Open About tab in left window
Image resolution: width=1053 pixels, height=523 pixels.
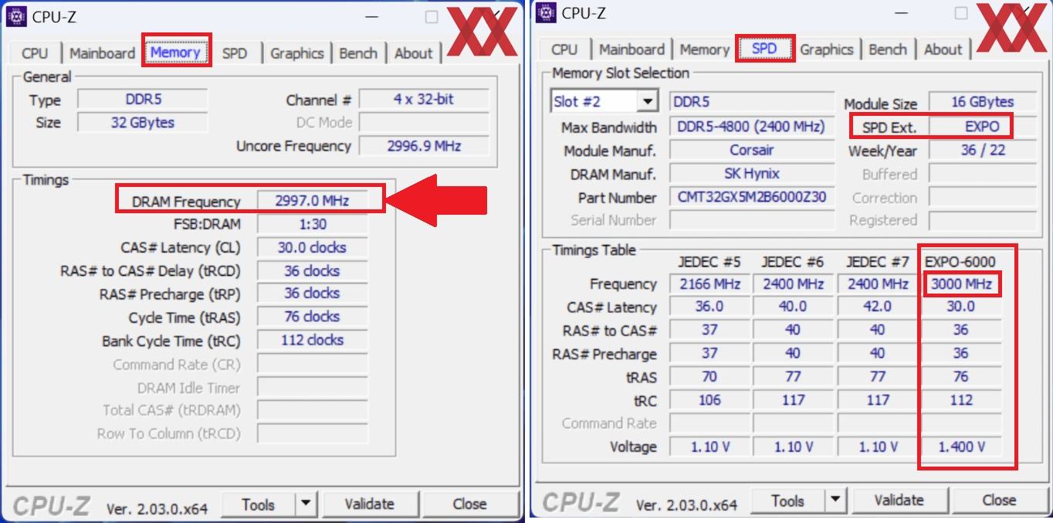[x=414, y=53]
